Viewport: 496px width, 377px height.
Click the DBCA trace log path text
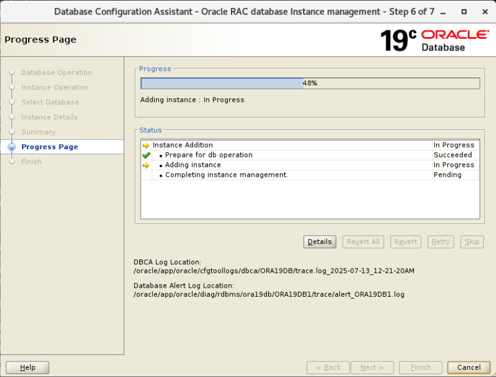pyautogui.click(x=274, y=271)
